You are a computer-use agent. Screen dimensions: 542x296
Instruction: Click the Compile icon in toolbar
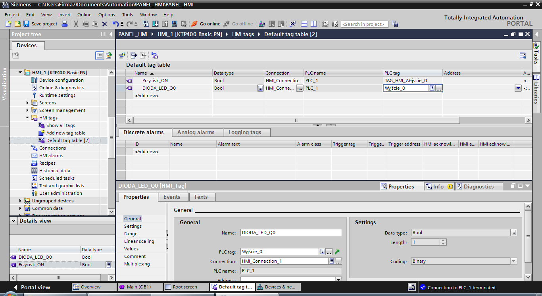(x=146, y=24)
